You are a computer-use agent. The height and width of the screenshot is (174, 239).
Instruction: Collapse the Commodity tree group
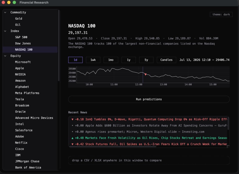[5, 12]
